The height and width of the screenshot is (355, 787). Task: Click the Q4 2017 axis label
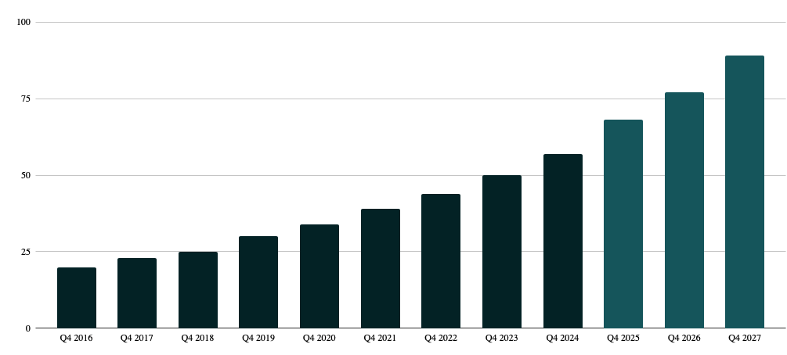137,339
